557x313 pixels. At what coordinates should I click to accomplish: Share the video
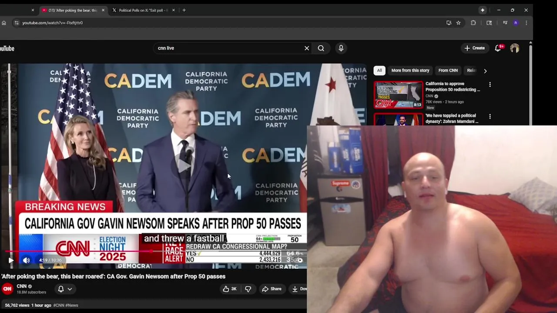[272, 289]
